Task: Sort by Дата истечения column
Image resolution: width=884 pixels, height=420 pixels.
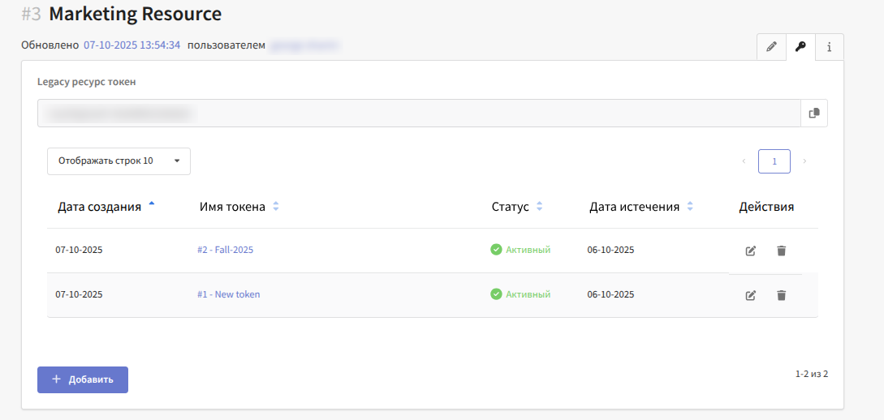Action: [x=634, y=207]
